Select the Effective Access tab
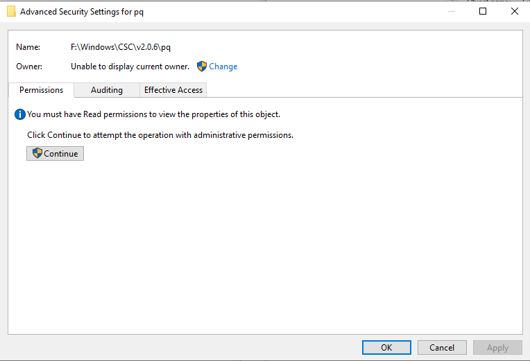The image size is (530, 361). click(x=173, y=90)
